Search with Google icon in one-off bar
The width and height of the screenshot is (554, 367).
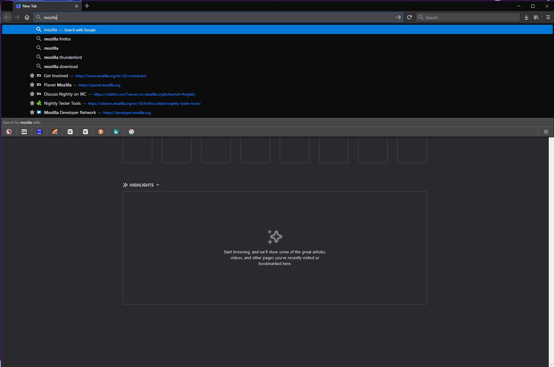tap(131, 132)
